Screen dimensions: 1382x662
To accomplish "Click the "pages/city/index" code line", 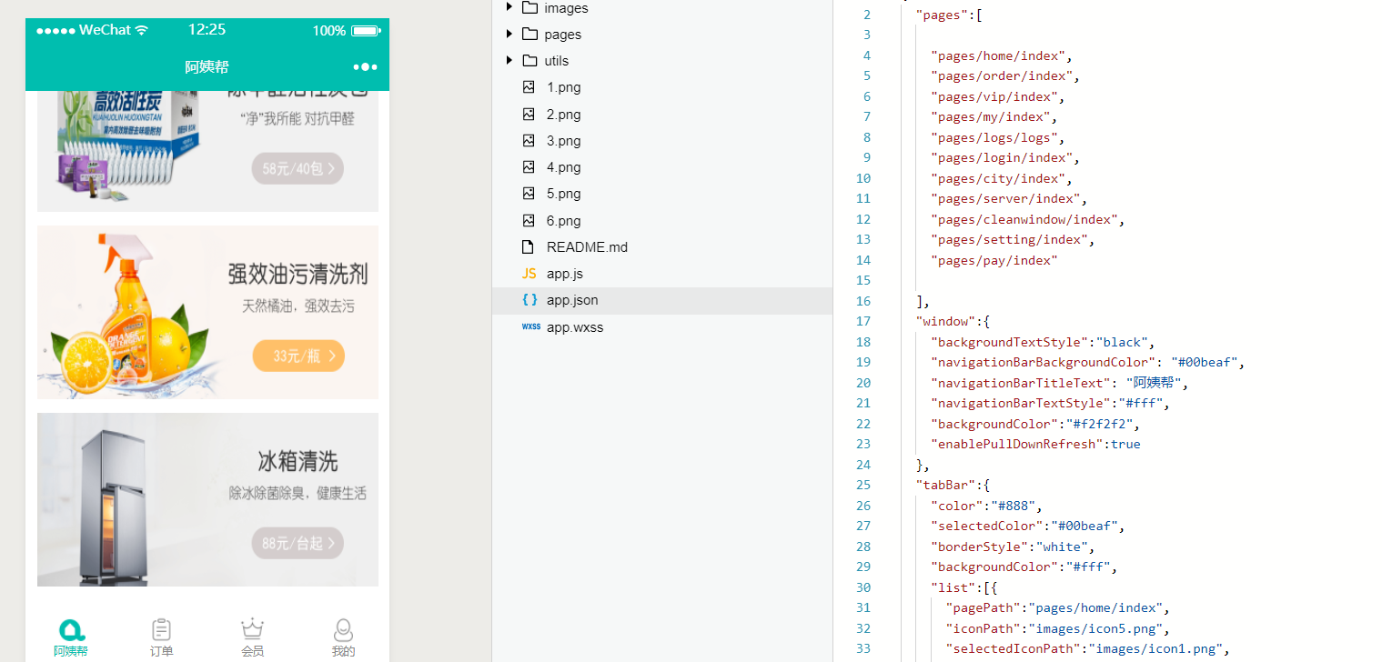I will click(x=1001, y=178).
